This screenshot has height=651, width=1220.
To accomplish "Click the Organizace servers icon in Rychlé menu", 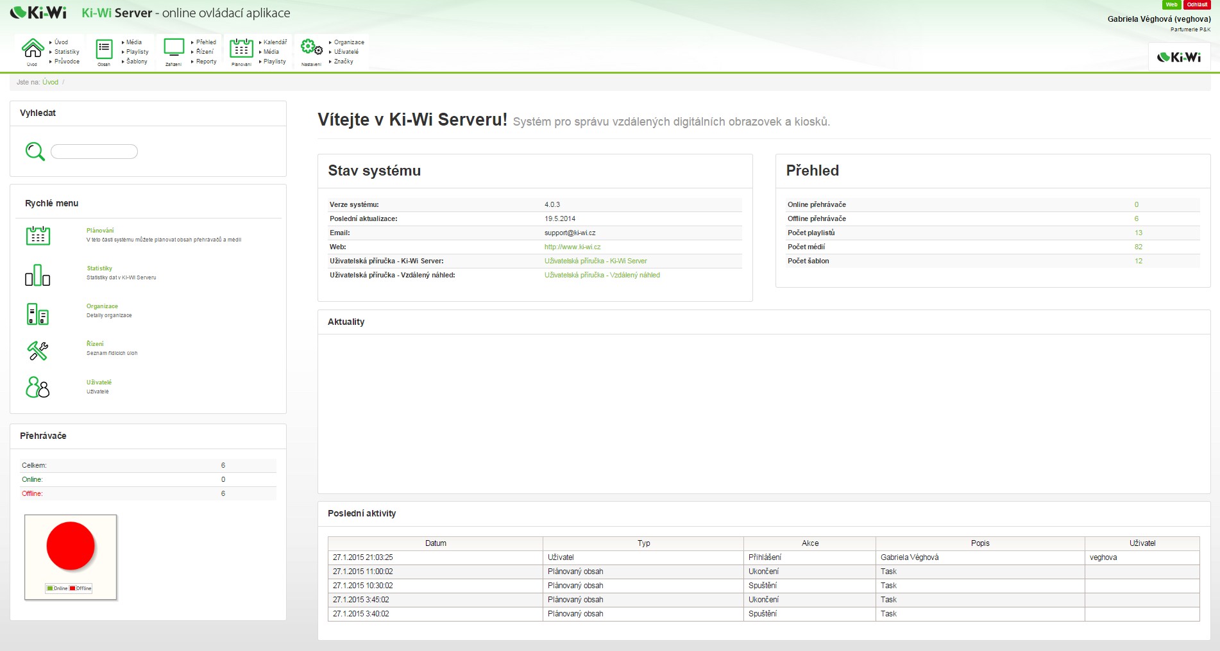I will [x=38, y=313].
